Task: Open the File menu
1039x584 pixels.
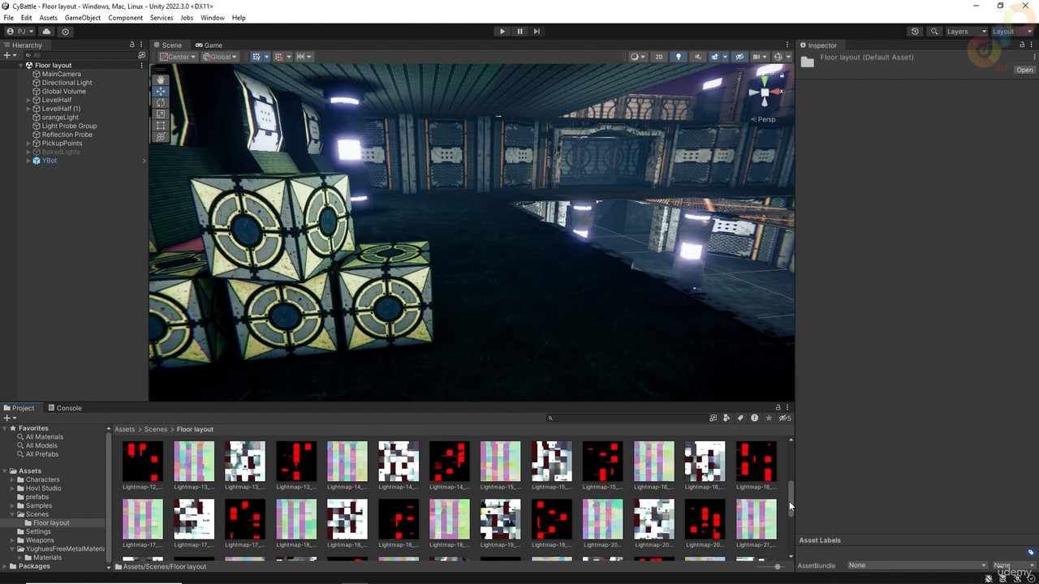Action: (x=8, y=18)
